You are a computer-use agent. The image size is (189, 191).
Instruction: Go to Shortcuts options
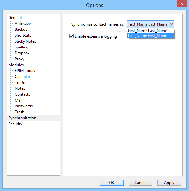click(x=23, y=35)
